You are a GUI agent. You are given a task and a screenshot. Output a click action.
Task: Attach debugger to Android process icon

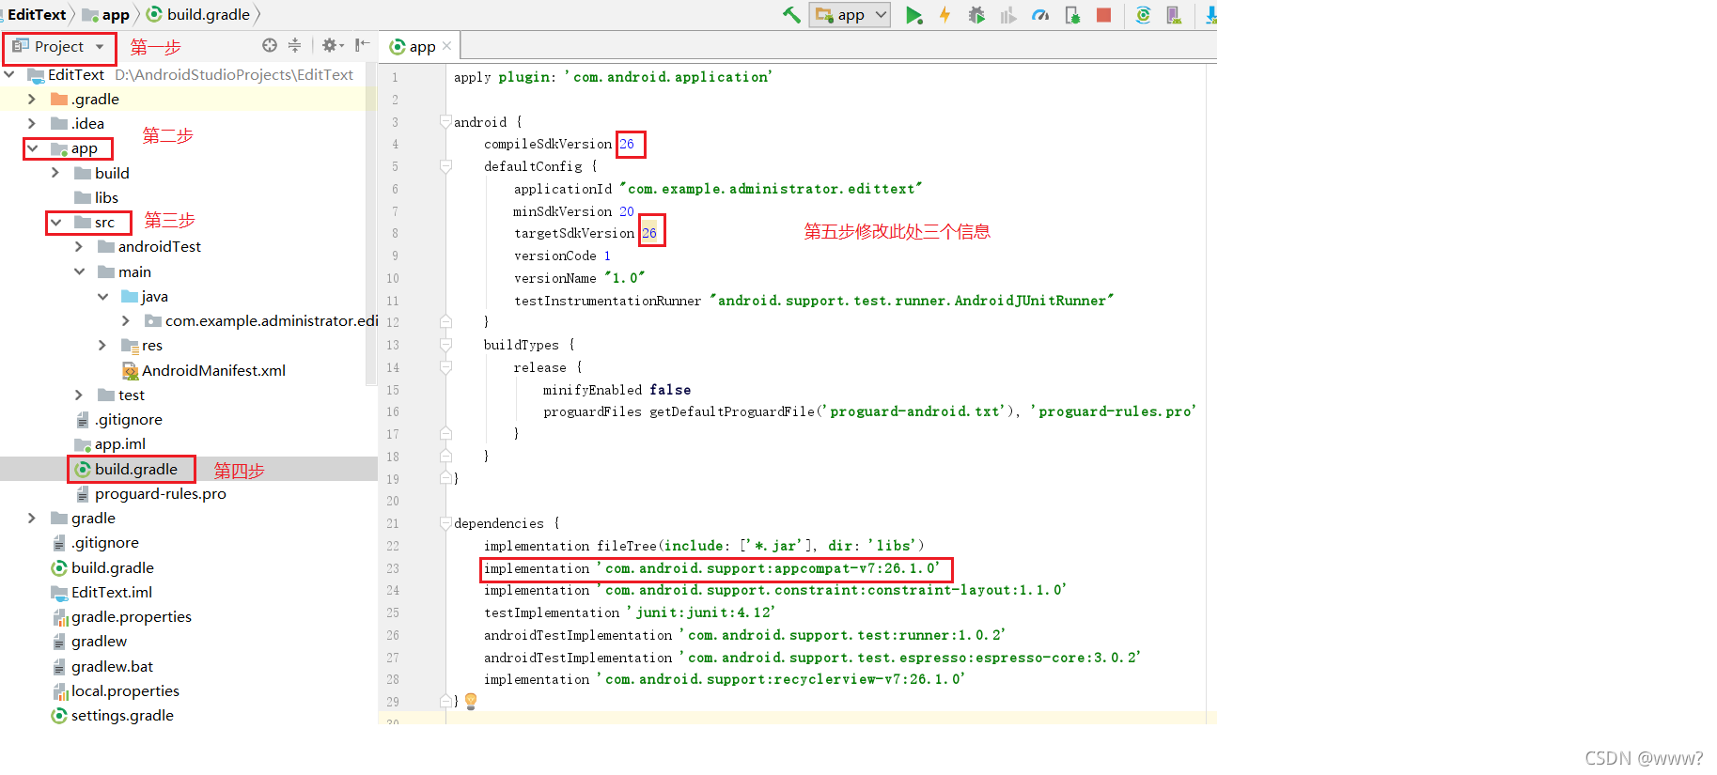click(1072, 15)
